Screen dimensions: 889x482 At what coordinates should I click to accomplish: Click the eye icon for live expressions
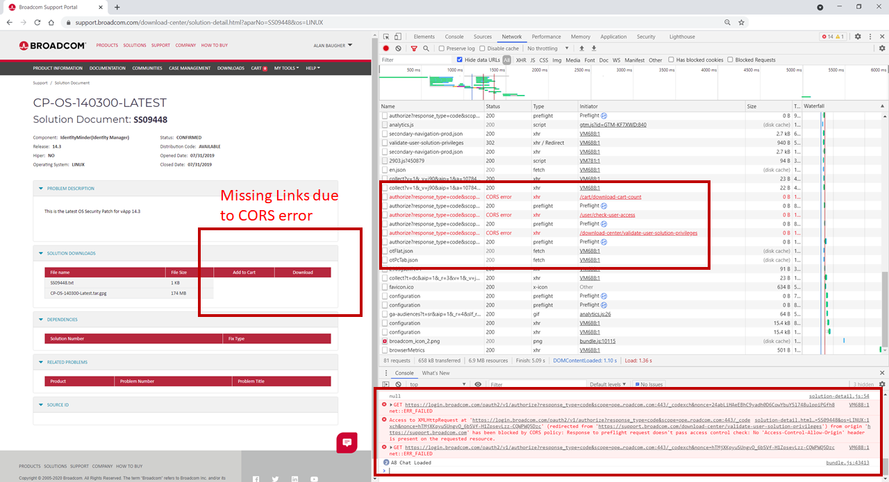[x=476, y=384]
